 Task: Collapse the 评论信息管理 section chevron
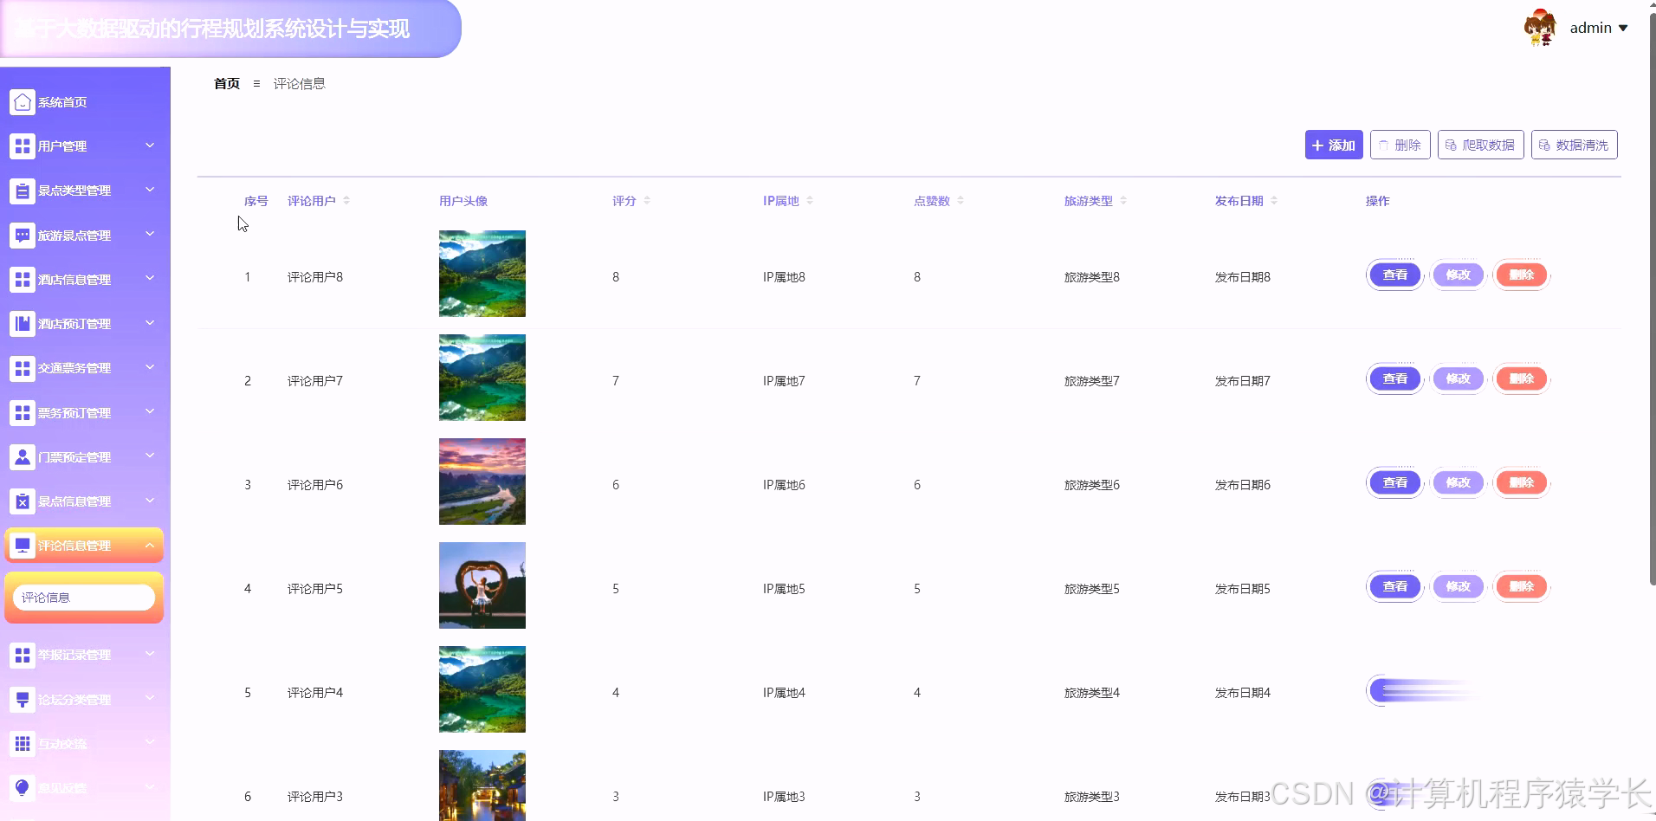(x=149, y=545)
